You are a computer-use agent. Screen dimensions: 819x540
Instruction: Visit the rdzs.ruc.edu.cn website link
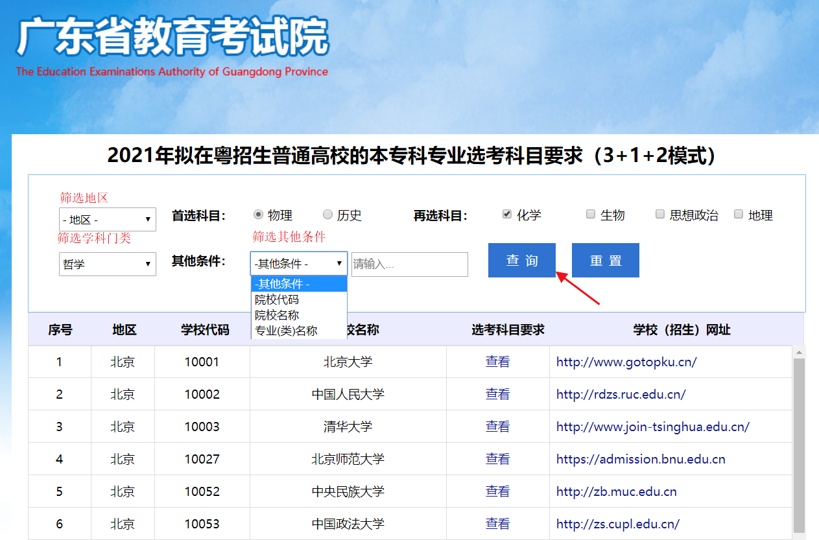pyautogui.click(x=621, y=394)
